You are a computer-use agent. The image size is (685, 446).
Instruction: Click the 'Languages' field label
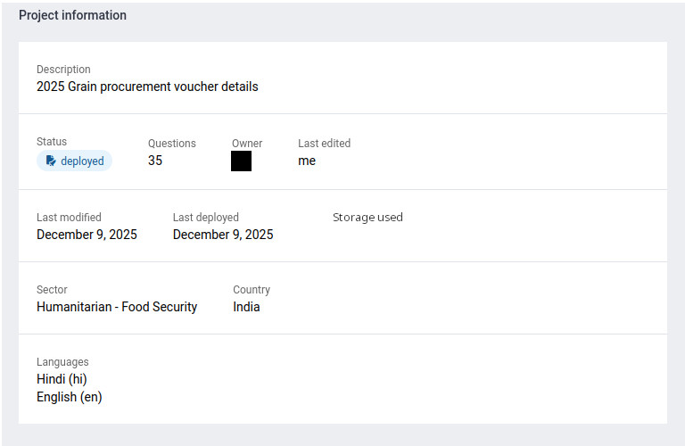coord(62,362)
